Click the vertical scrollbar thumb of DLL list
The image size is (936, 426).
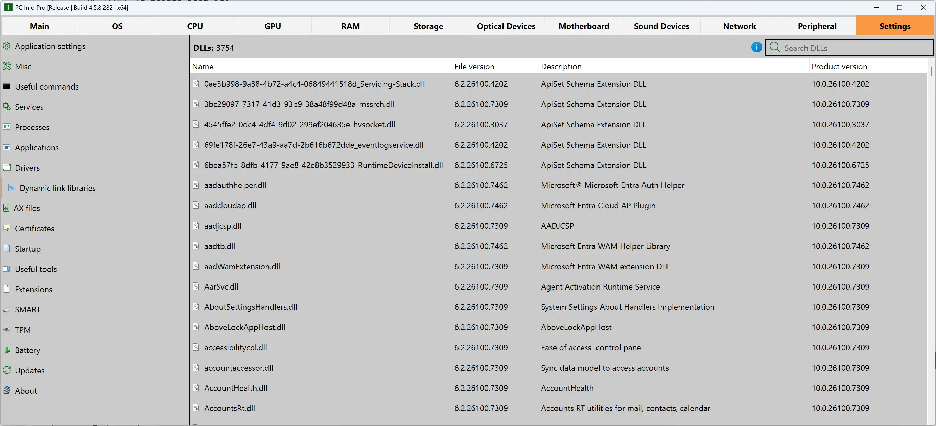click(x=931, y=72)
